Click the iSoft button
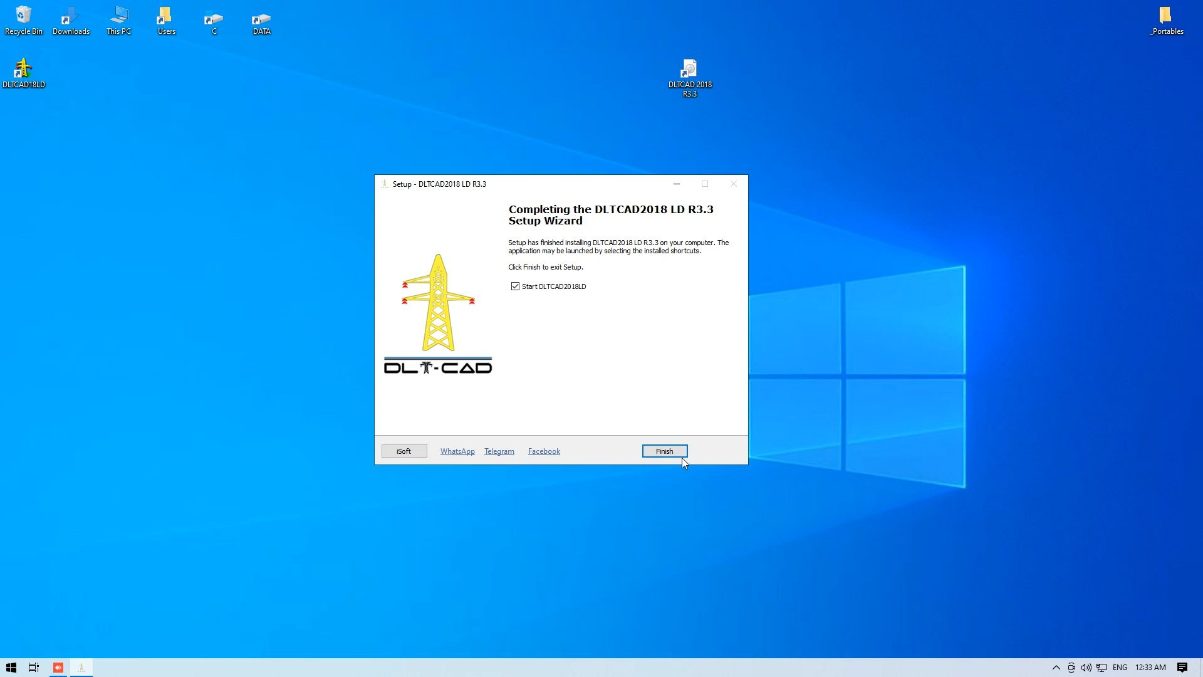Viewport: 1203px width, 677px height. [404, 451]
